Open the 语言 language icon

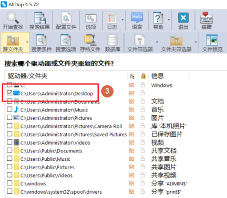[137, 20]
